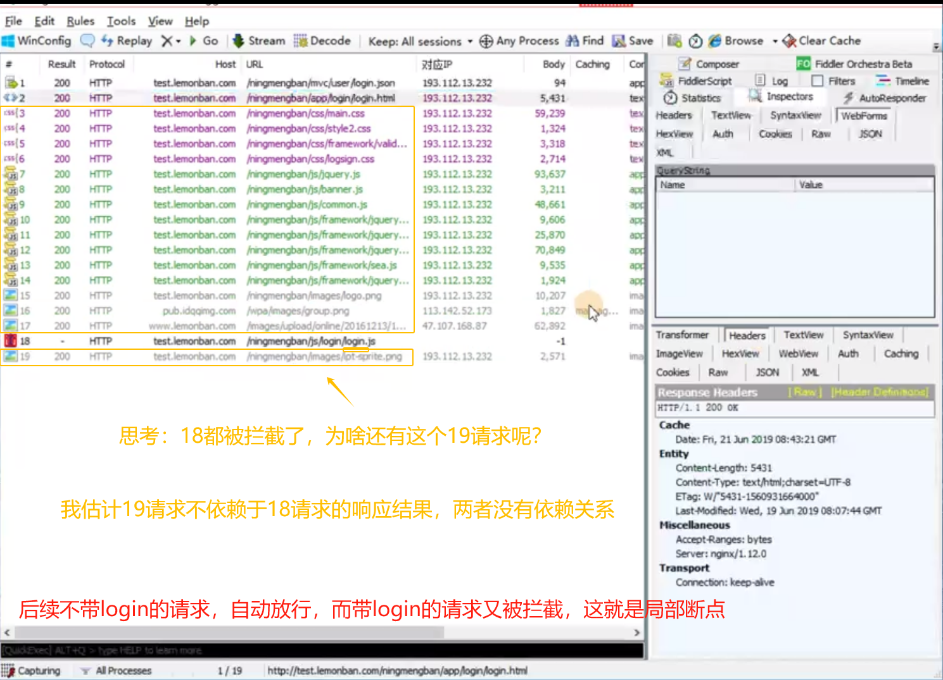This screenshot has height=680, width=943.
Task: Select session 7 jquery.js row
Action: point(322,174)
